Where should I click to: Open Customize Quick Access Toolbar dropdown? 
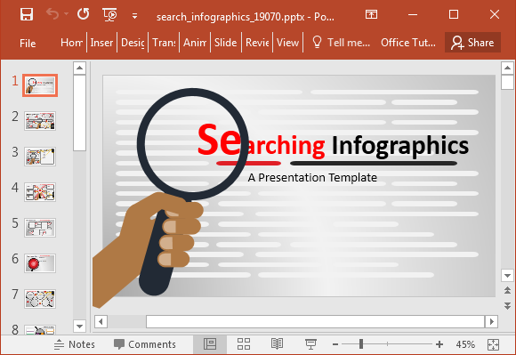(x=134, y=16)
